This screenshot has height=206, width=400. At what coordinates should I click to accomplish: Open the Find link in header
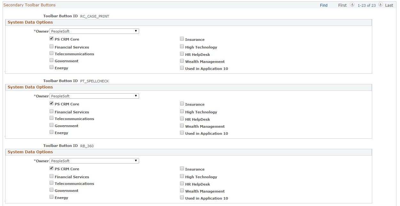[324, 5]
